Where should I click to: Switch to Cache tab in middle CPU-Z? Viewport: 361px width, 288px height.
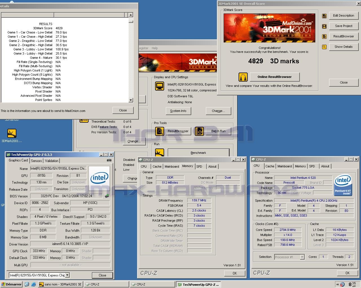coord(157,166)
